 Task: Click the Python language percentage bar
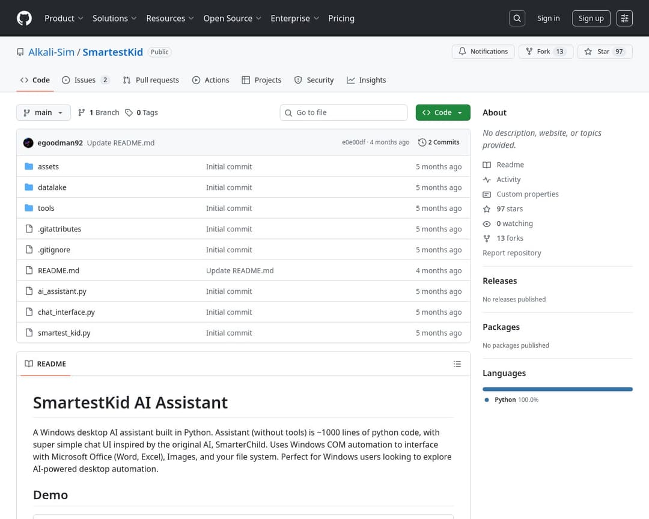click(557, 389)
